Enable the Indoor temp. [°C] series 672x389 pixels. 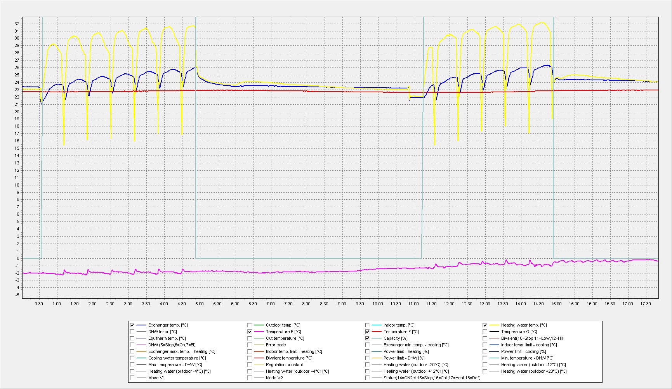pyautogui.click(x=367, y=325)
